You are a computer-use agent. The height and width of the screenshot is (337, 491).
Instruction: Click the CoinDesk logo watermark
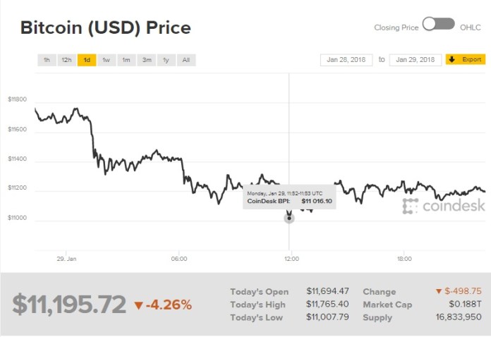click(444, 206)
